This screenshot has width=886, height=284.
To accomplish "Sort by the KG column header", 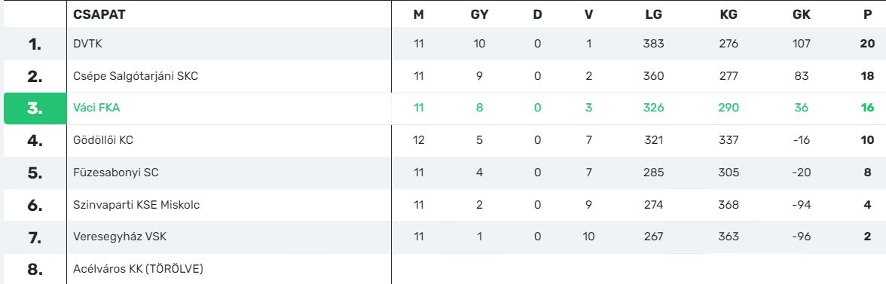I will [729, 14].
